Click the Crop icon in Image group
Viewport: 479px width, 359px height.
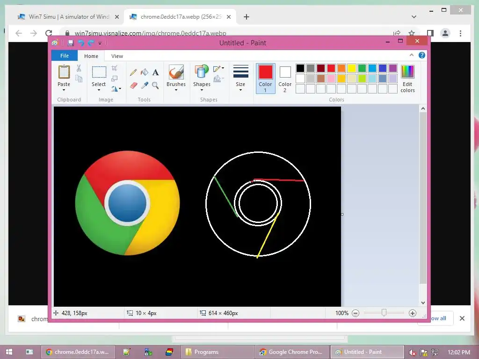point(114,68)
